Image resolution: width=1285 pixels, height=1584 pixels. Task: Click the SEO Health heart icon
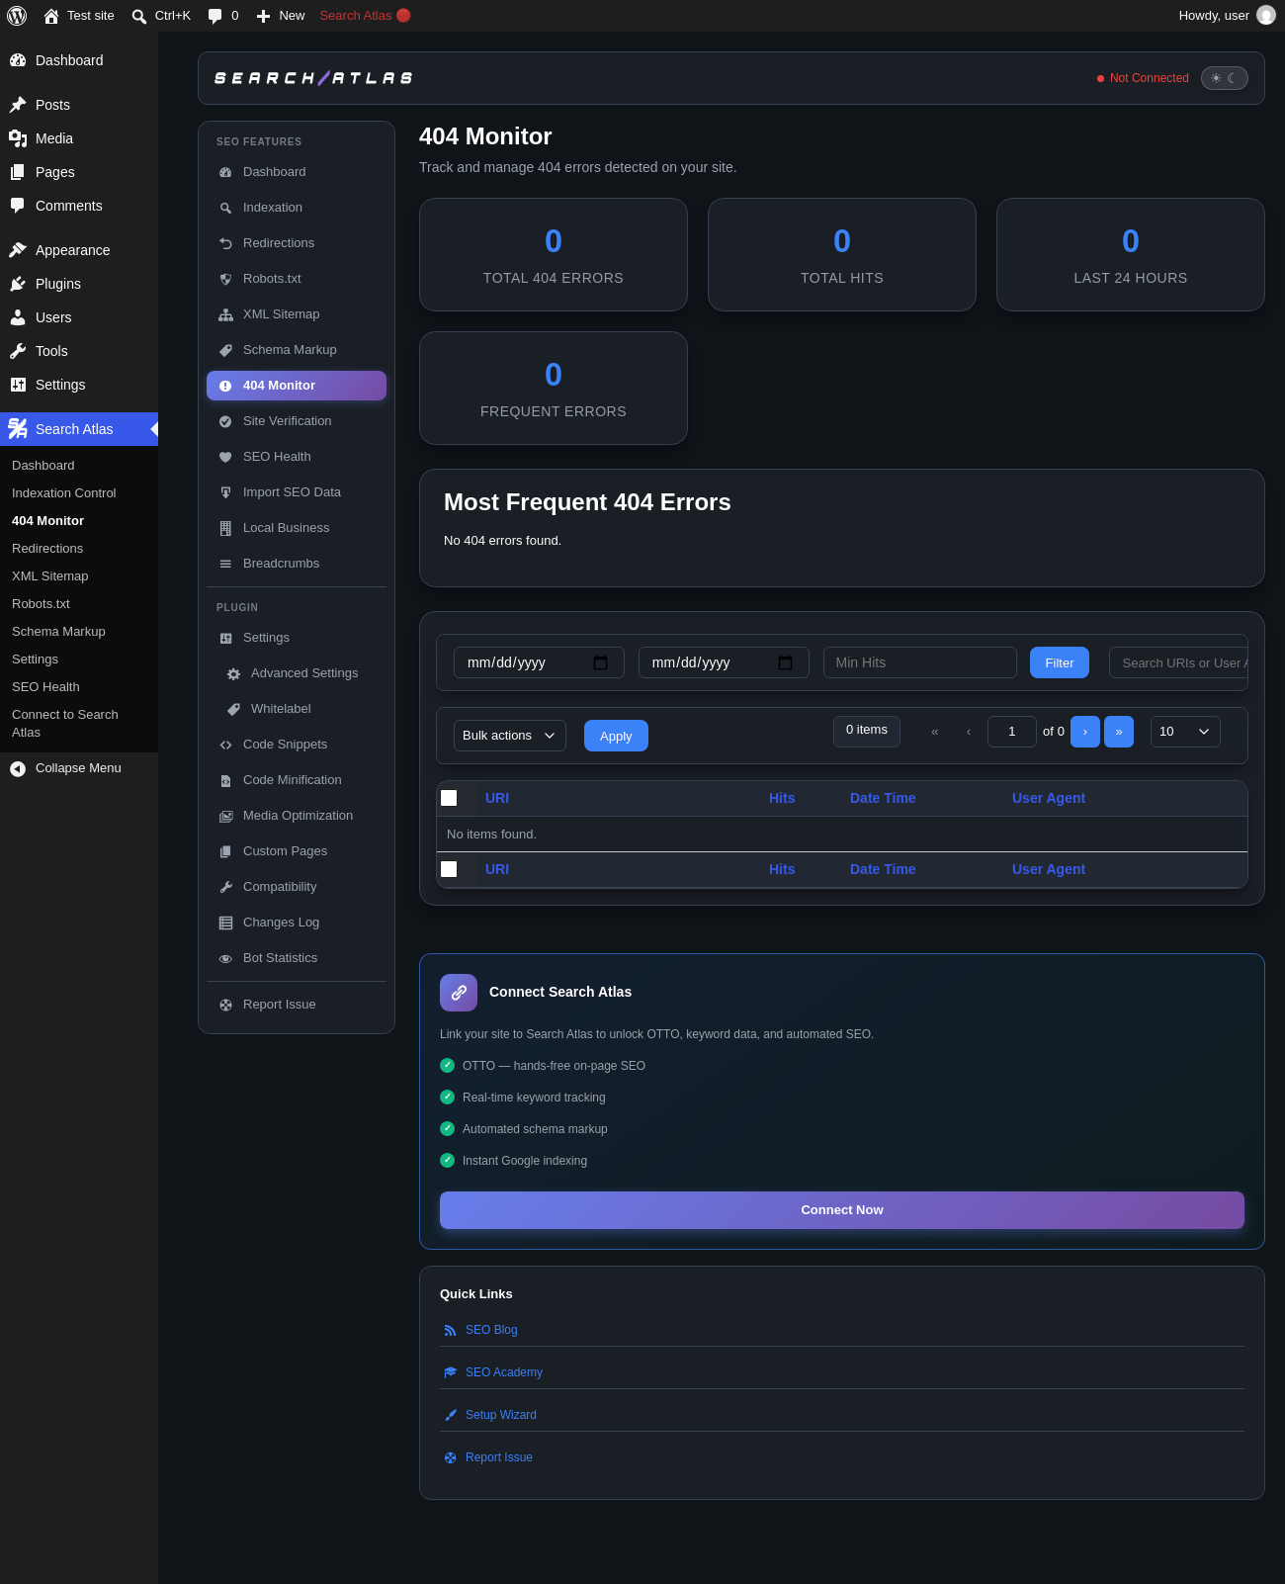tap(225, 457)
